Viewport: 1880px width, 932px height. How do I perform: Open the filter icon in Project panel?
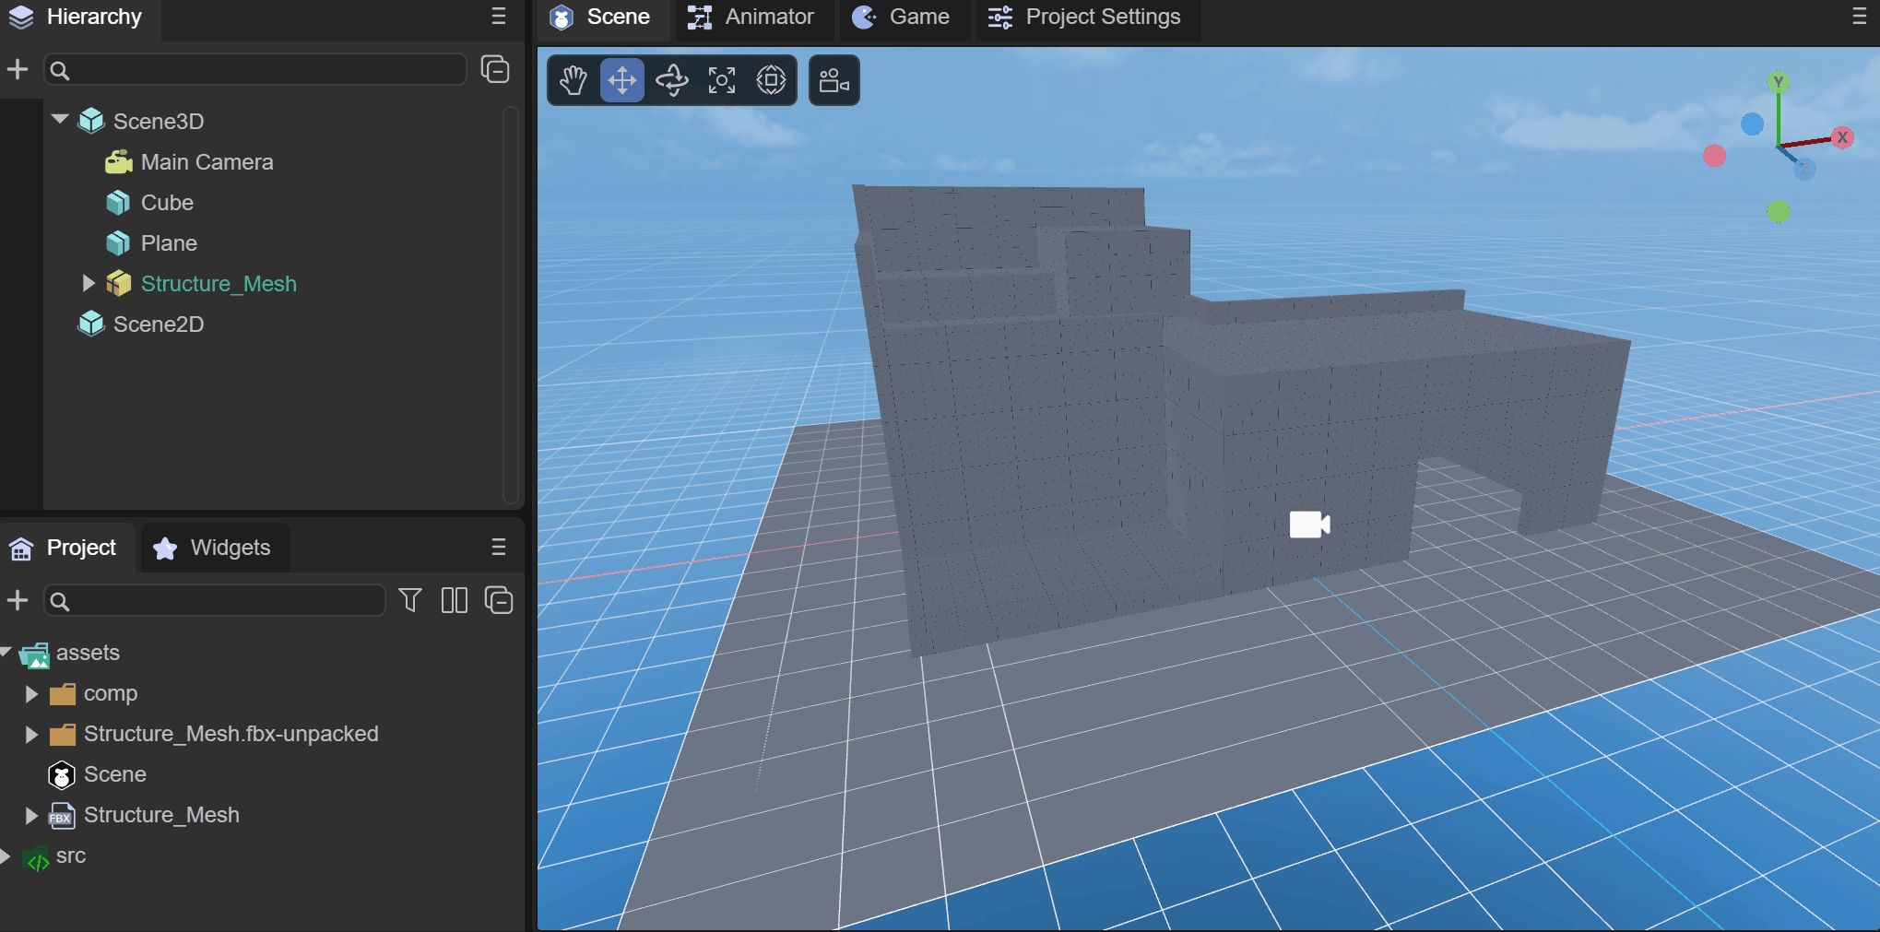(410, 601)
